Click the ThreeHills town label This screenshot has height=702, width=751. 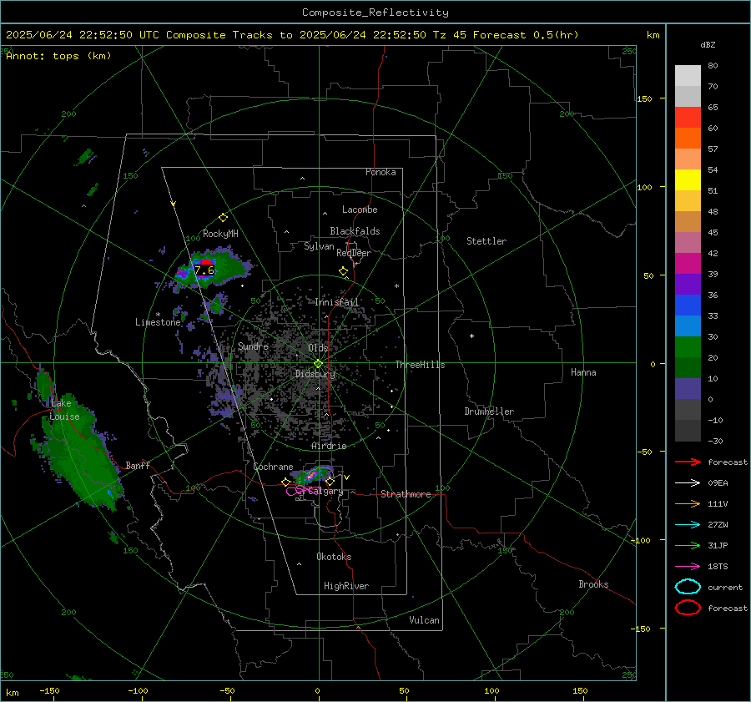420,365
